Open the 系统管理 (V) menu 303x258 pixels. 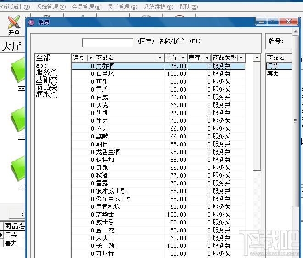pos(51,7)
